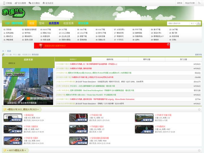Screen dimensions: 204x153
Task: Open 积分兑换 in navigation bar
Action: tap(83, 23)
